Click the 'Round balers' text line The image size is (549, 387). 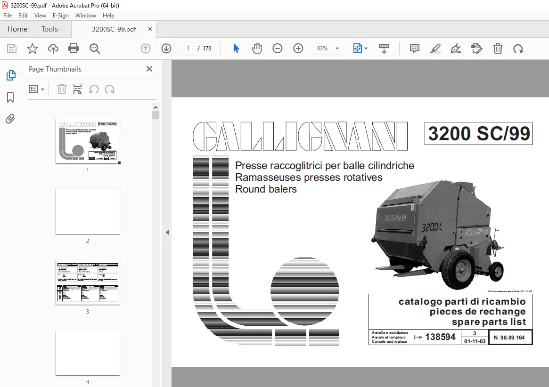(x=266, y=189)
